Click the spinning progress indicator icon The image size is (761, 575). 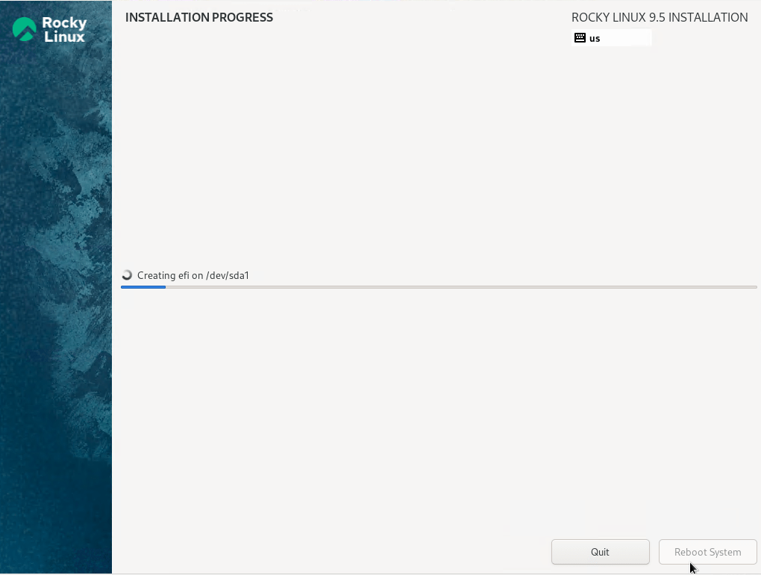(127, 275)
